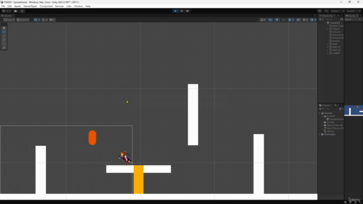Collapse the SampleScene root in Hierarchy
Image resolution: width=363 pixels, height=204 pixels.
coord(325,23)
